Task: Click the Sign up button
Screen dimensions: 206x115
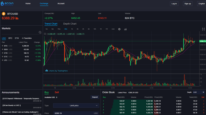Action: (188, 4)
